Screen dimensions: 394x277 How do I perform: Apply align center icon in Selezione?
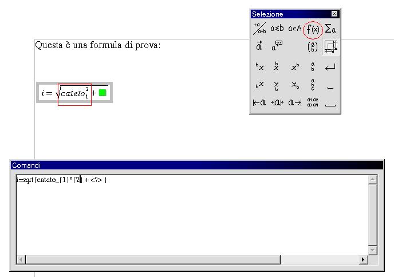coord(277,103)
